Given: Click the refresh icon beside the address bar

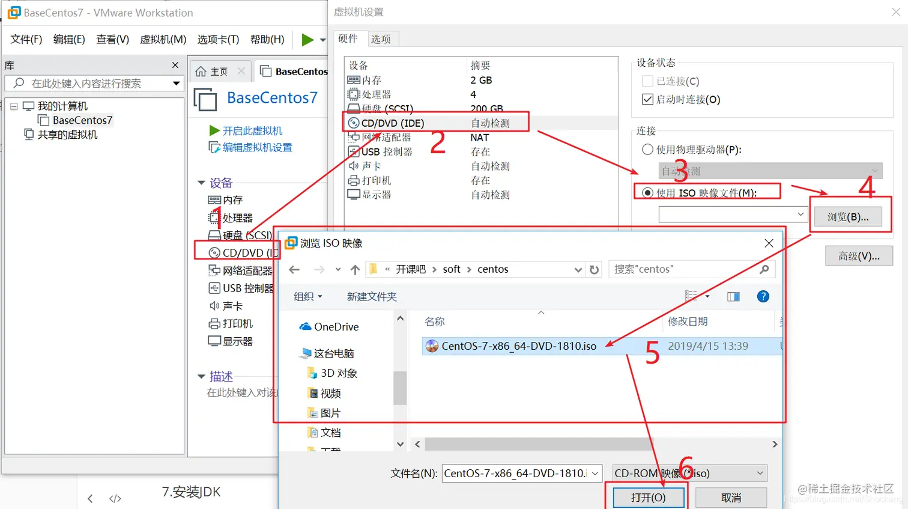Looking at the screenshot, I should 594,269.
